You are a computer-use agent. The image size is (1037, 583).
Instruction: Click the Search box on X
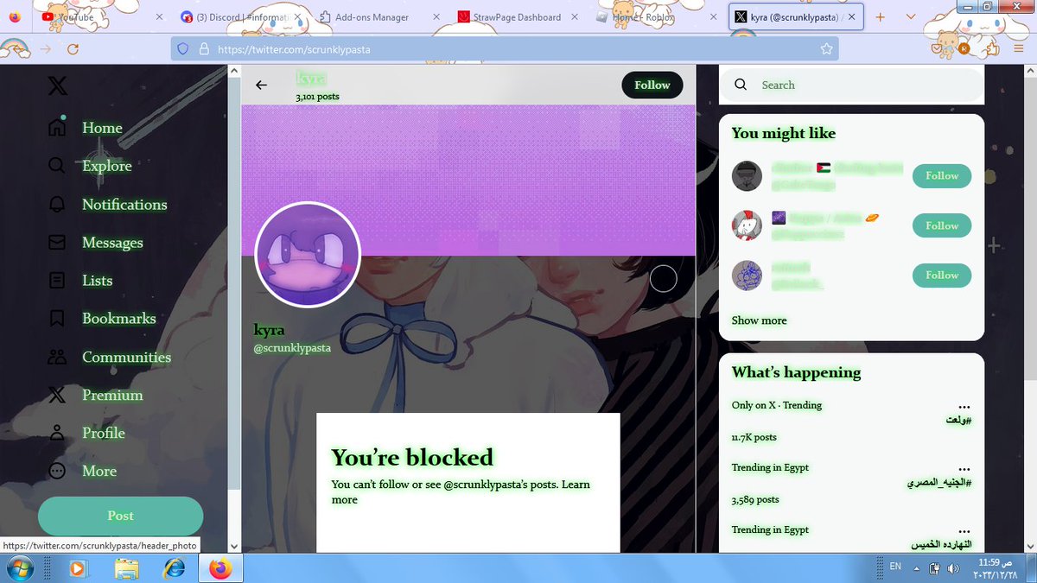851,85
